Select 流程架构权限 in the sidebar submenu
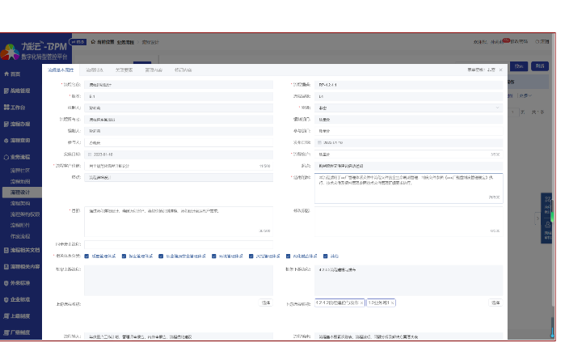Image resolution: width=582 pixels, height=364 pixels. tap(25, 214)
